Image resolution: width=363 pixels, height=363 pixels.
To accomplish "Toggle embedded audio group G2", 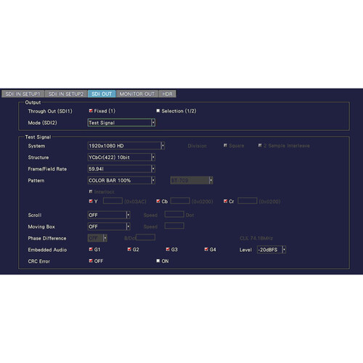I will click(129, 249).
